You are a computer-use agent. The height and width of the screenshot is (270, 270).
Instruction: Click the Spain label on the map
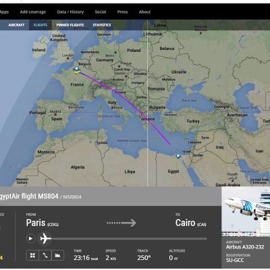pyautogui.click(x=57, y=119)
